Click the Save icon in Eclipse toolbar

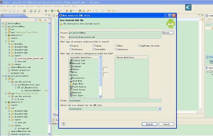pos(10,11)
